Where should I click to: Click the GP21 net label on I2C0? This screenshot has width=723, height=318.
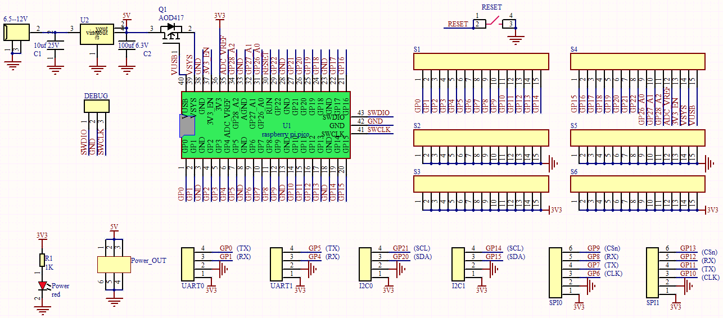tap(401, 248)
